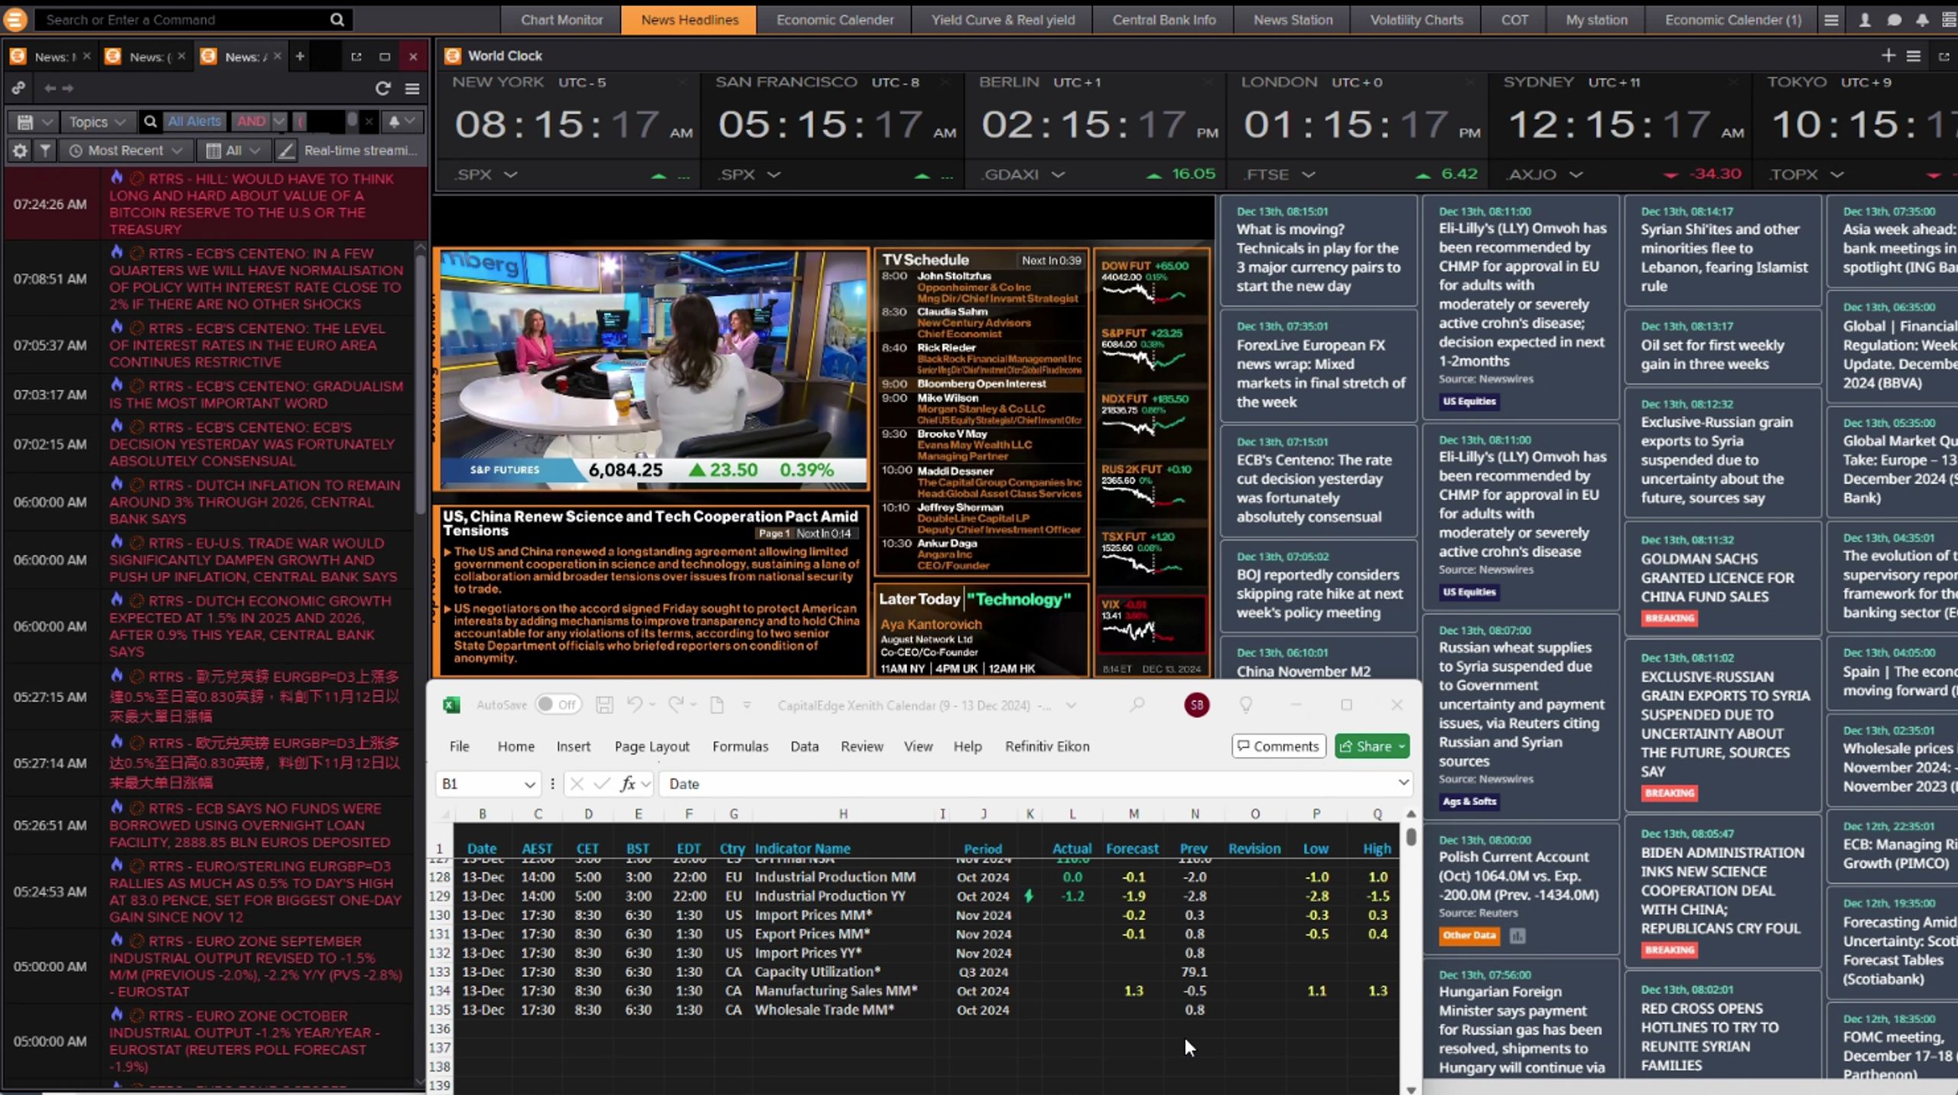Expand the Excel formula bar
The image size is (1958, 1095).
[x=1403, y=782]
